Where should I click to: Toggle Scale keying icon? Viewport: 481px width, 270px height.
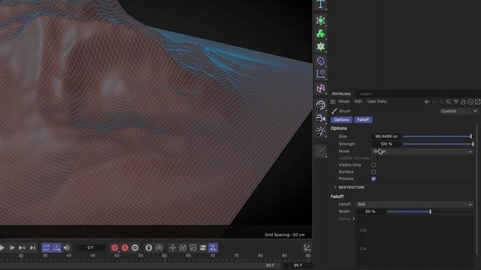192,247
